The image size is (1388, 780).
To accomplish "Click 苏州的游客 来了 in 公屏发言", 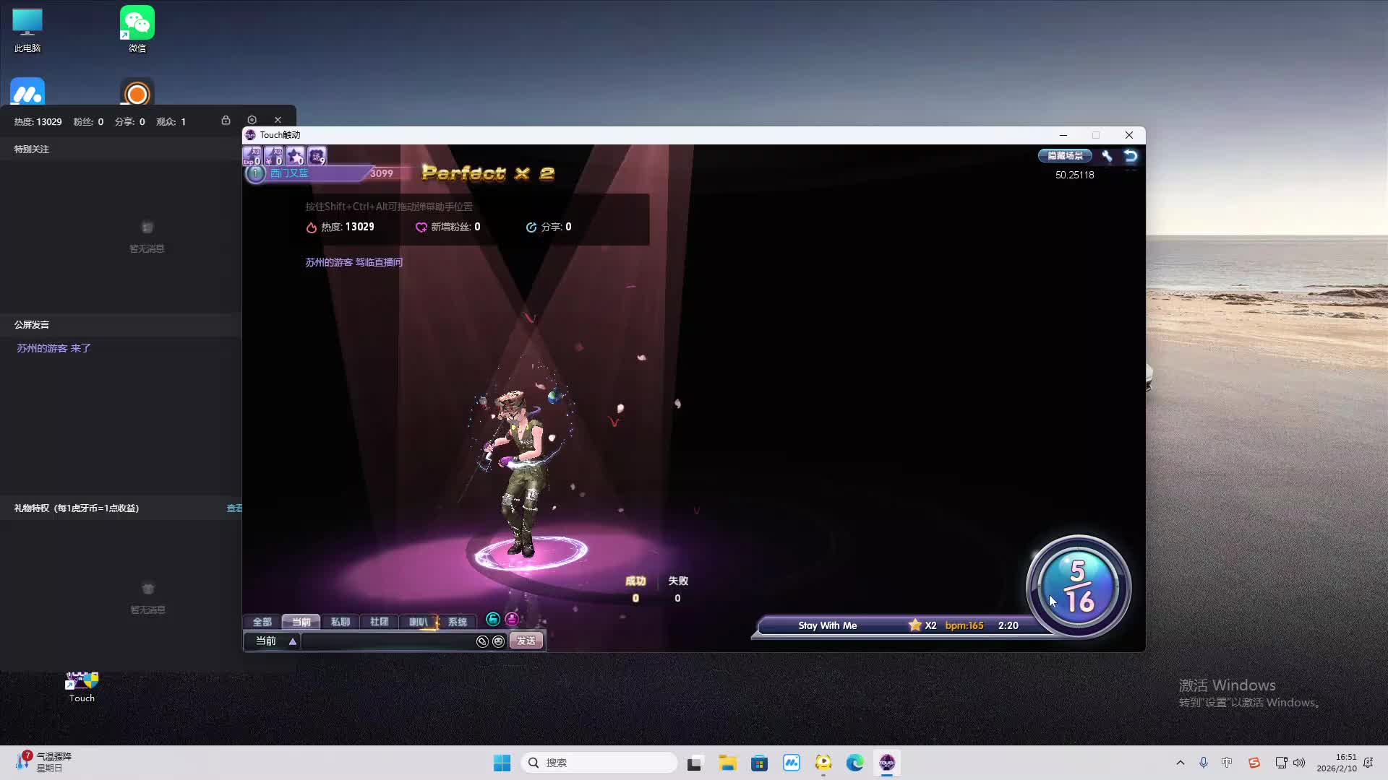I will pyautogui.click(x=53, y=348).
